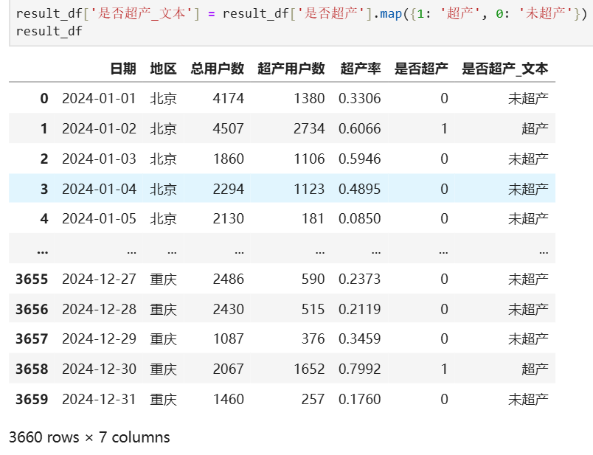Click overproduction users value 257
The height and width of the screenshot is (455, 593).
point(313,400)
